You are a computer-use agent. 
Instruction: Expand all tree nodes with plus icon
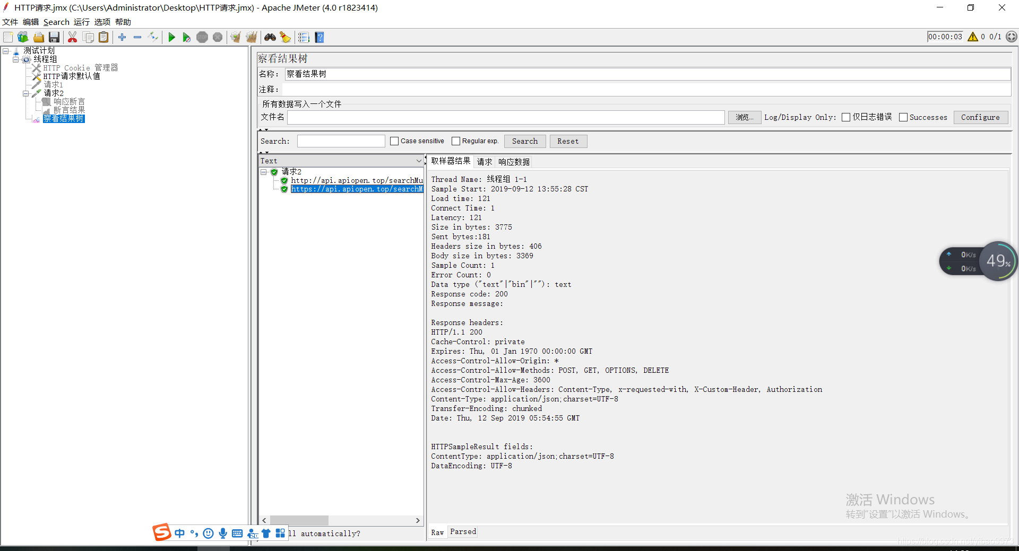tap(122, 37)
